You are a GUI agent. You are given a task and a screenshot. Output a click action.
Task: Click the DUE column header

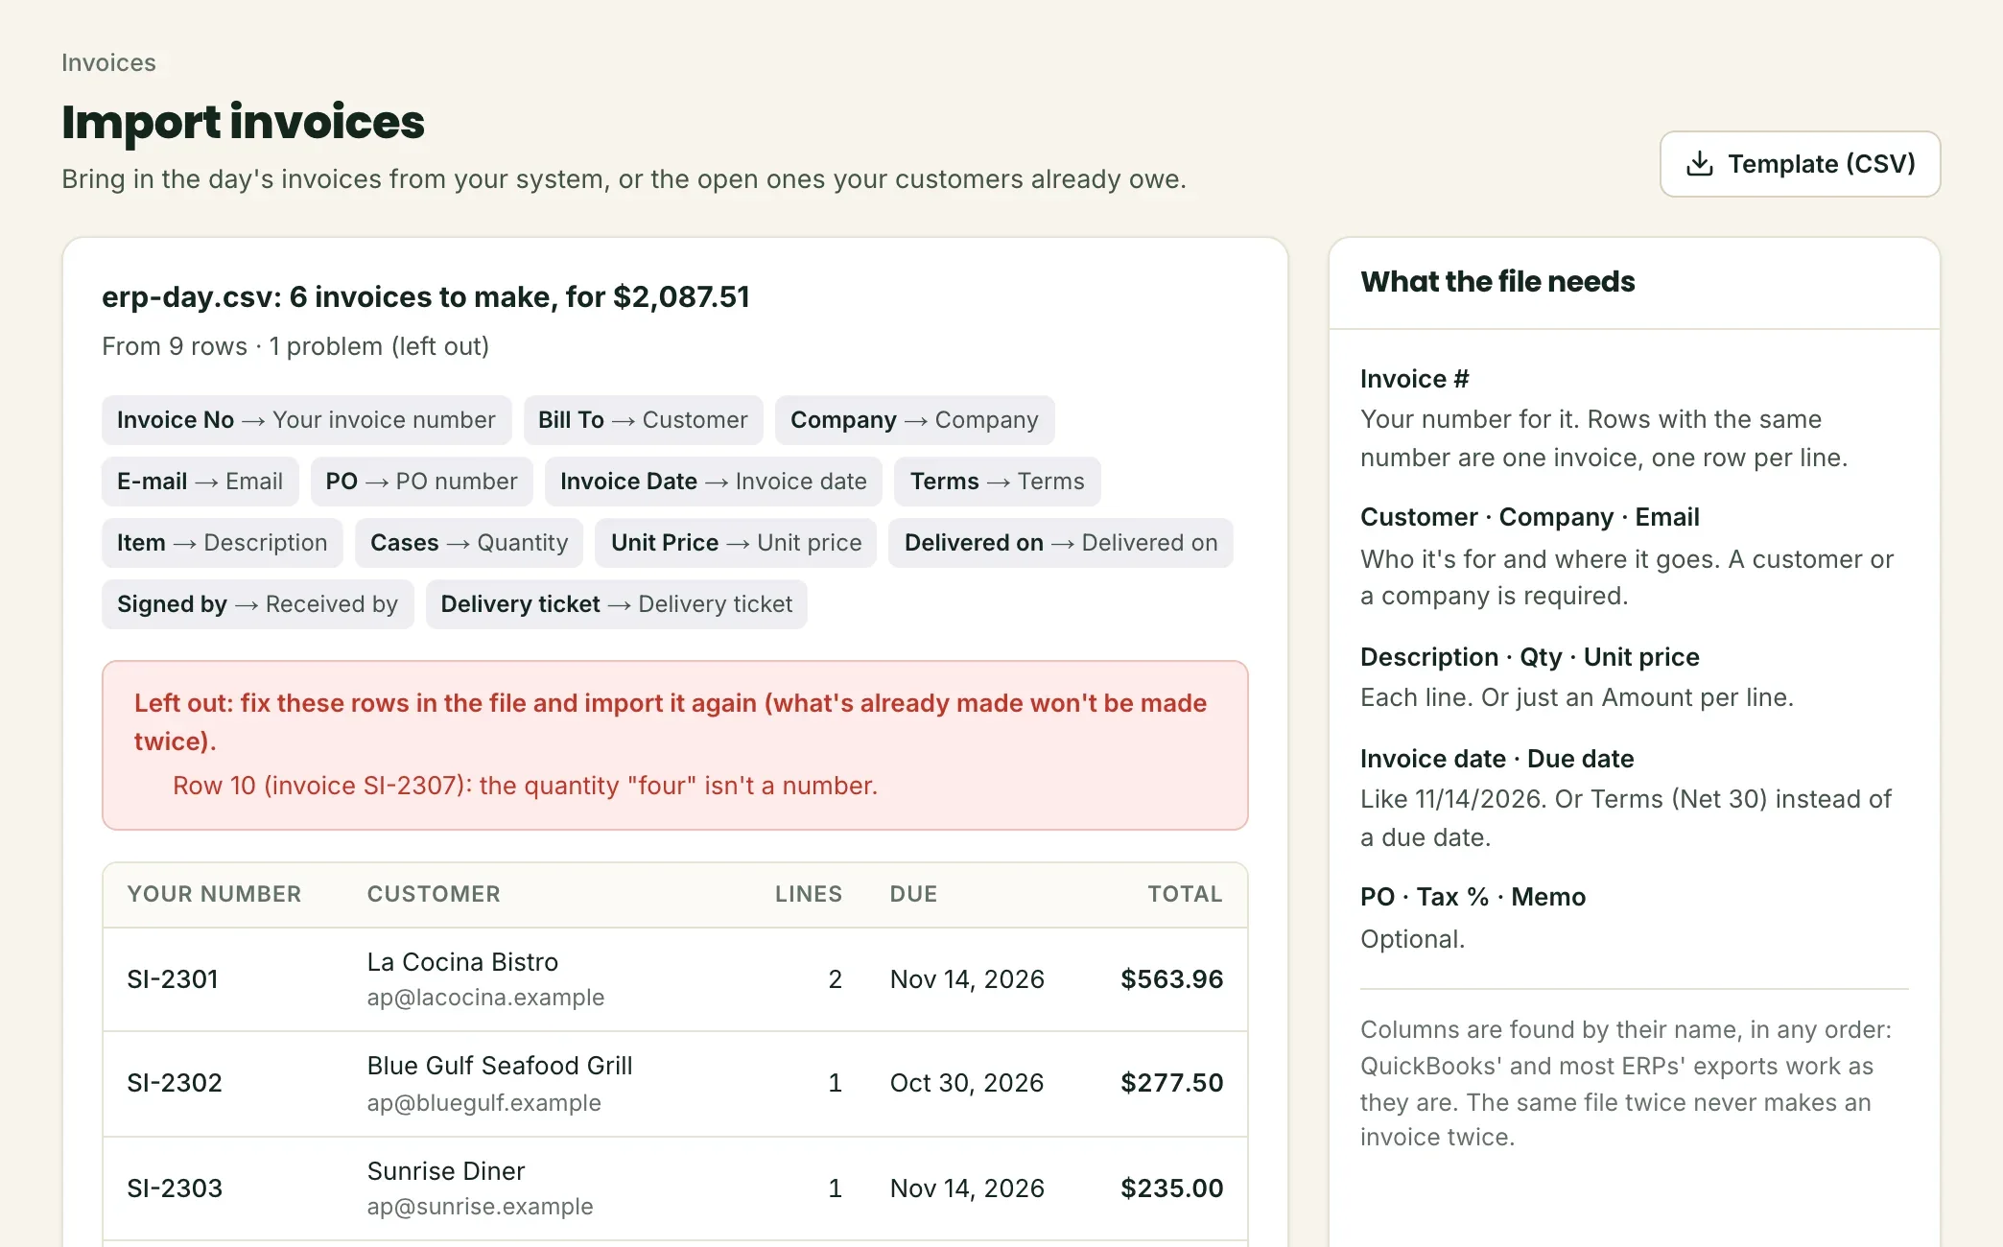913,894
